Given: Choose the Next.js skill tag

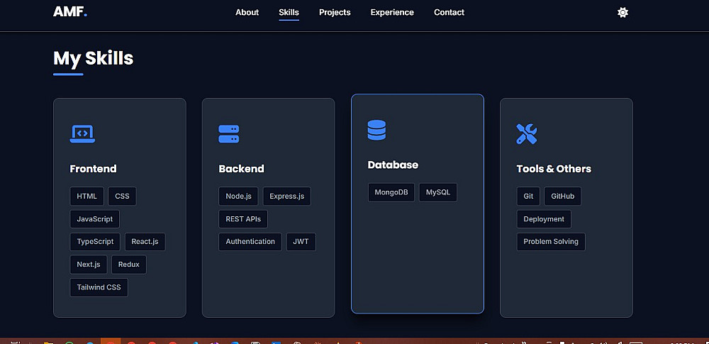Looking at the screenshot, I should [89, 265].
